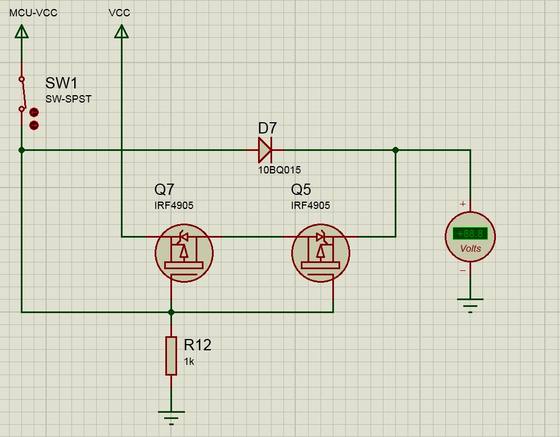Click the wire junction dot above R12
Image resolution: width=560 pixels, height=437 pixels.
tap(171, 311)
